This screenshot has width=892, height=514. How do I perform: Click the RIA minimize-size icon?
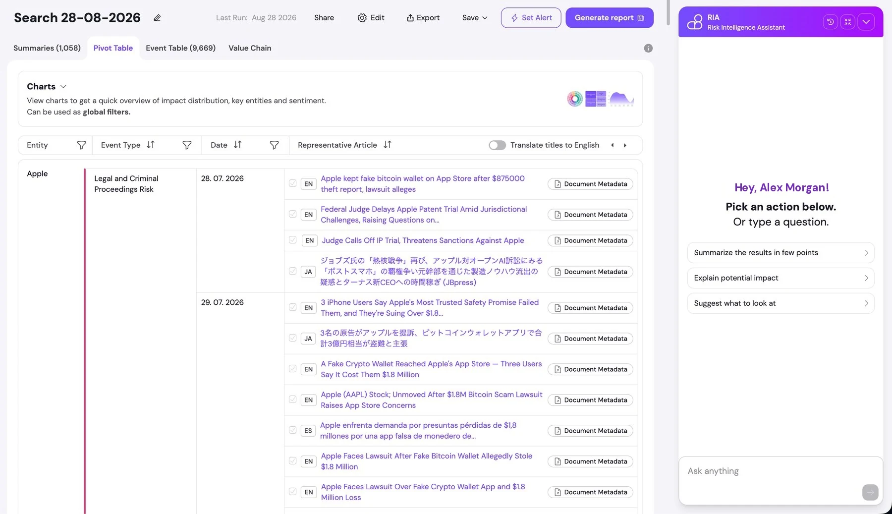point(848,22)
